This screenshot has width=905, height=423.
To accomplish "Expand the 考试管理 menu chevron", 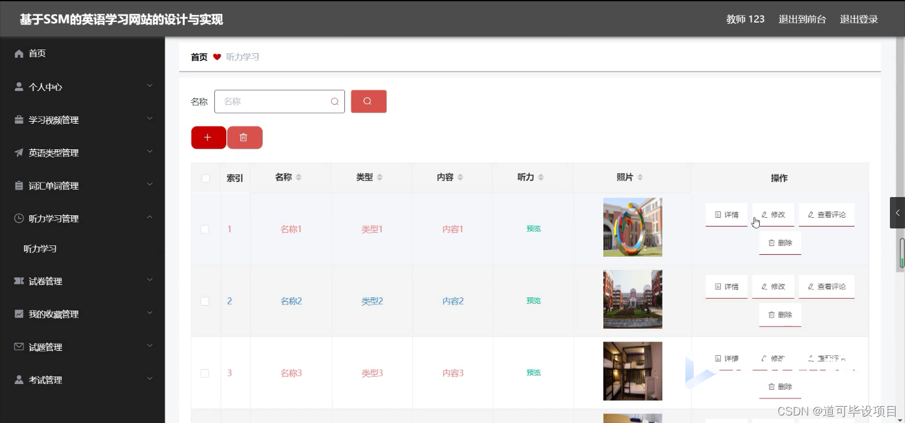I will pos(150,378).
